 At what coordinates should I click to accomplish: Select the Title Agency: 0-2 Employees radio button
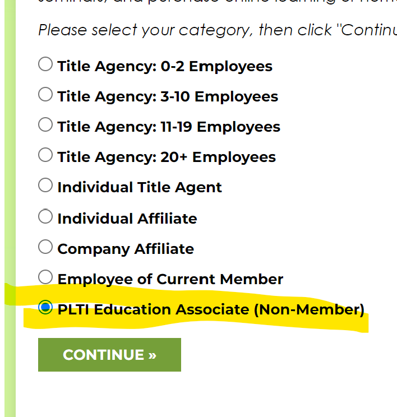pyautogui.click(x=45, y=64)
